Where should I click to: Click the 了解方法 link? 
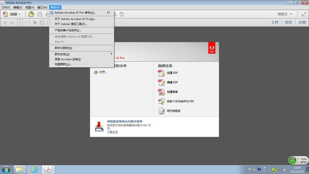[x=112, y=132]
